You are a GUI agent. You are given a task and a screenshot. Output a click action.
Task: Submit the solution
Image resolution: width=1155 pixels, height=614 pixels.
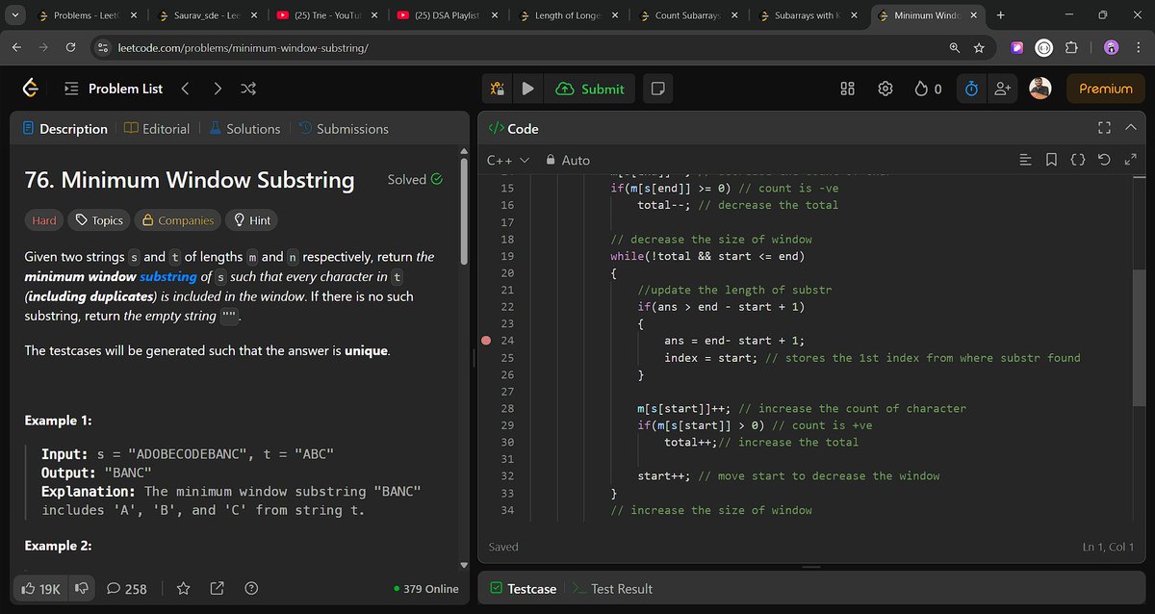(x=591, y=89)
